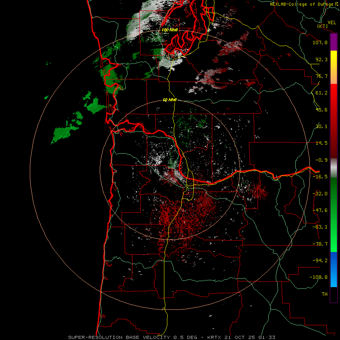
Task: Click the 100 NMI range ring label
Action: (170, 30)
